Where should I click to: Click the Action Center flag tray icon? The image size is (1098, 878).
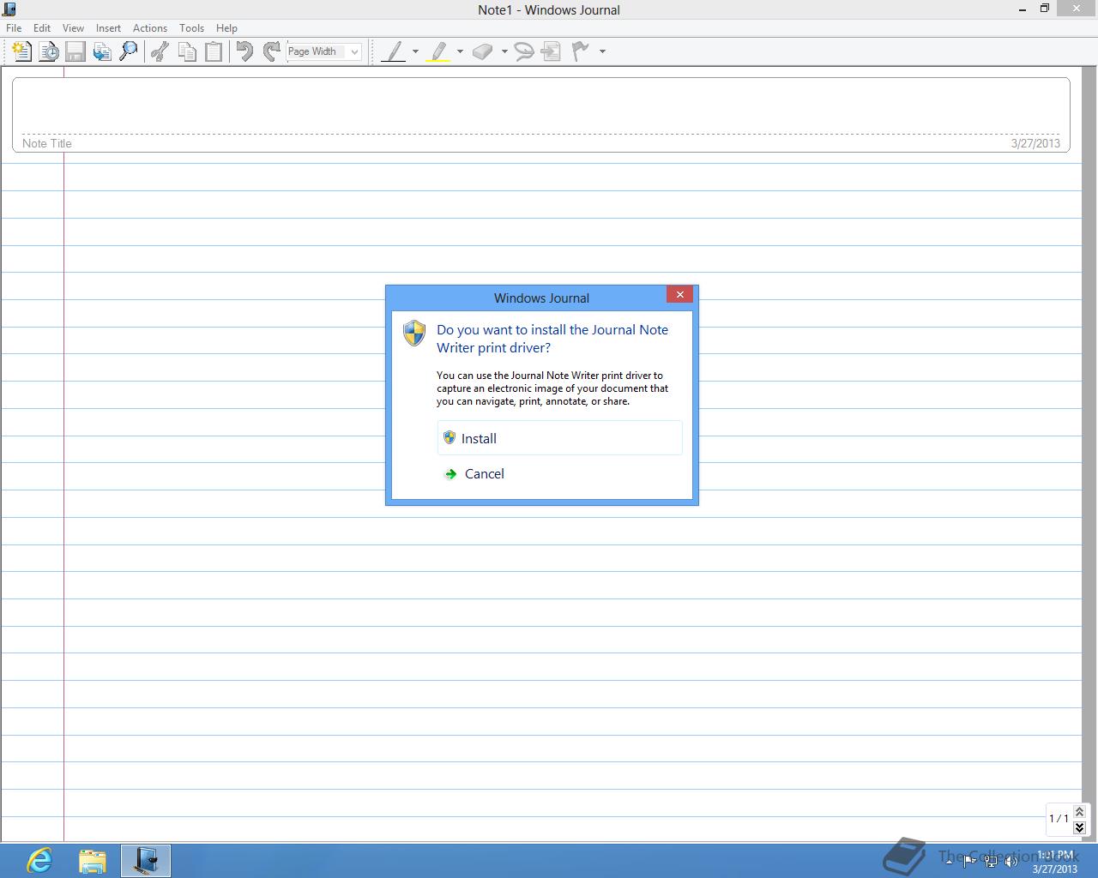click(x=969, y=861)
